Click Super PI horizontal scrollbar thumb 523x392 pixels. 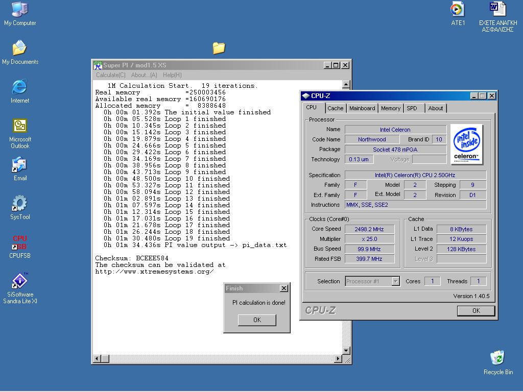pos(105,359)
